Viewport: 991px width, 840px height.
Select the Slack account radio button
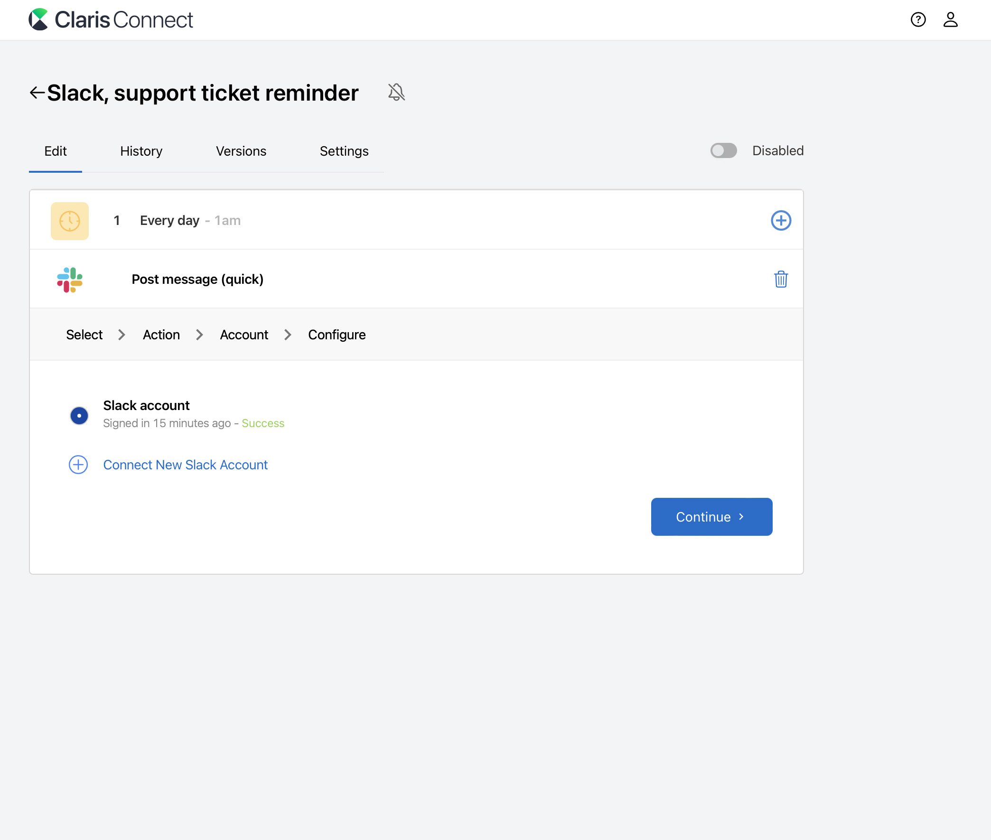click(x=79, y=415)
